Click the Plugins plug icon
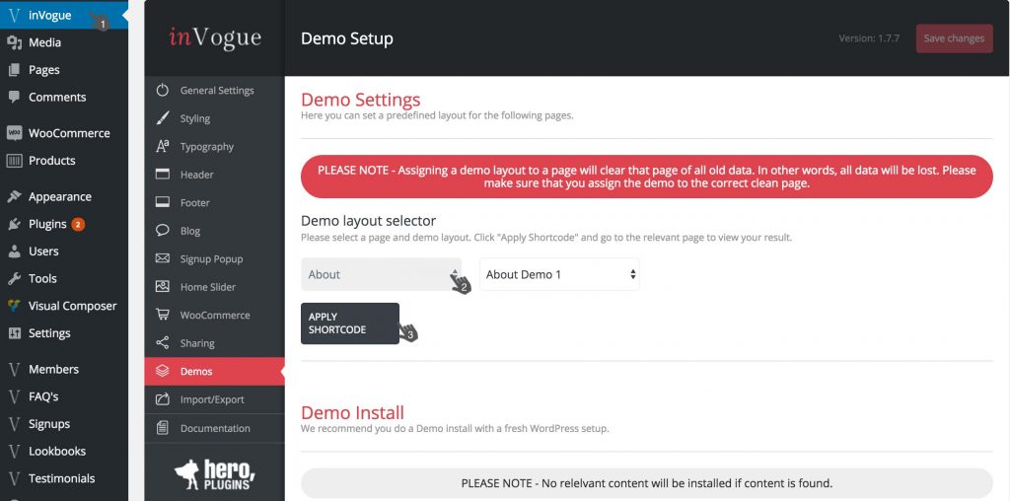Screen dimensions: 1010x501 coord(14,224)
